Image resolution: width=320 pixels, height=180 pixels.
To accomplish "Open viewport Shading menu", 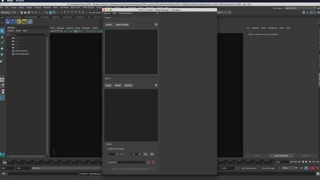I will [60, 28].
